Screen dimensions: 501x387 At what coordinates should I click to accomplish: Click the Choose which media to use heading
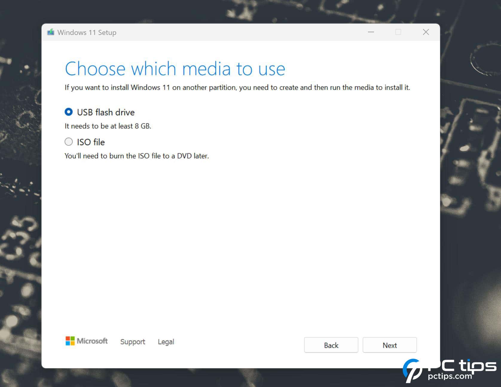175,68
